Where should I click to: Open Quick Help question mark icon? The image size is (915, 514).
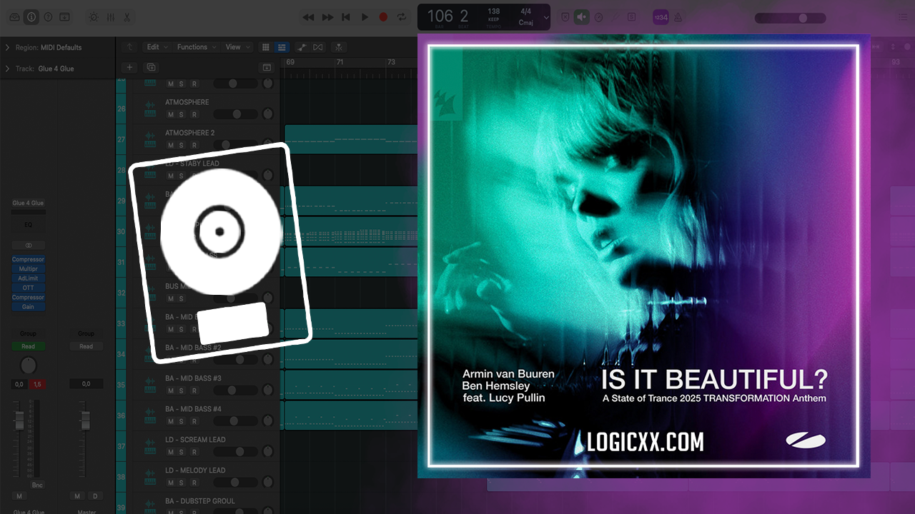click(48, 17)
